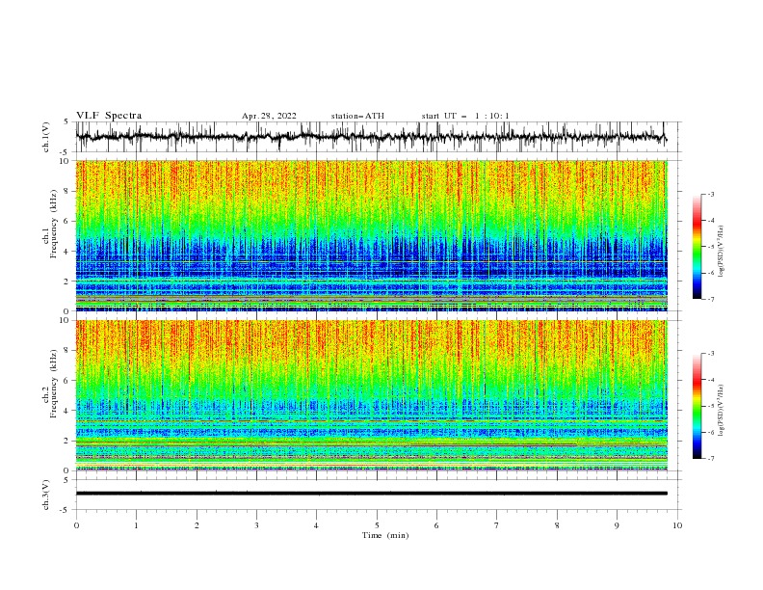Click time axis tick label "3"
The image size is (763, 590).
[256, 525]
